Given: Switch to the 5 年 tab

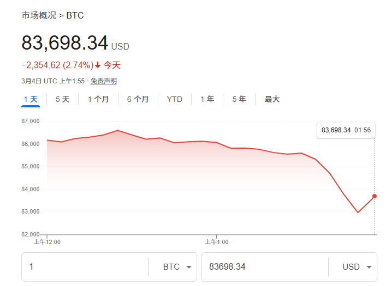Looking at the screenshot, I should pos(239,99).
